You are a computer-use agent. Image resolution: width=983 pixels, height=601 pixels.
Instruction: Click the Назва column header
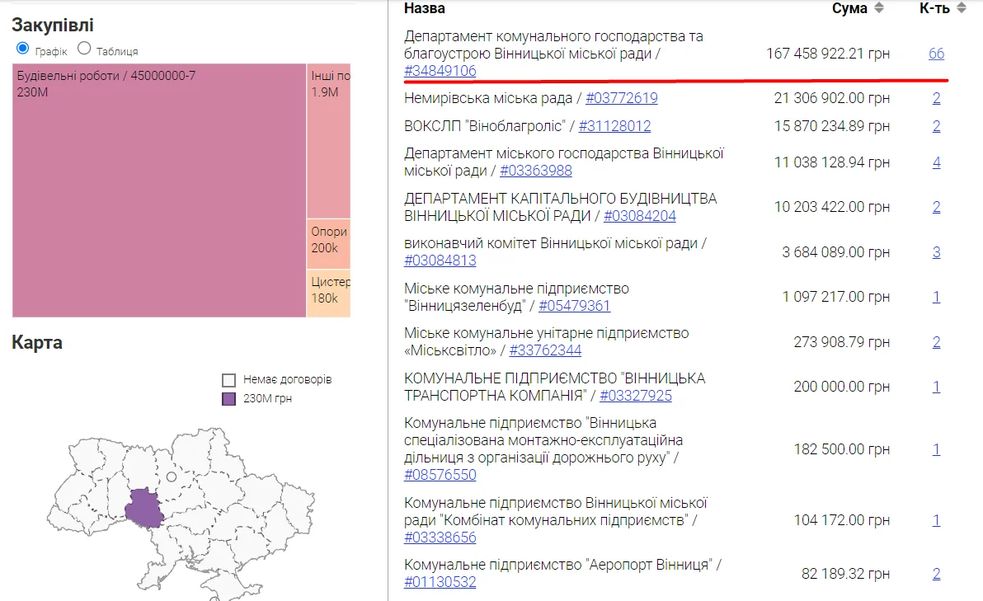425,8
